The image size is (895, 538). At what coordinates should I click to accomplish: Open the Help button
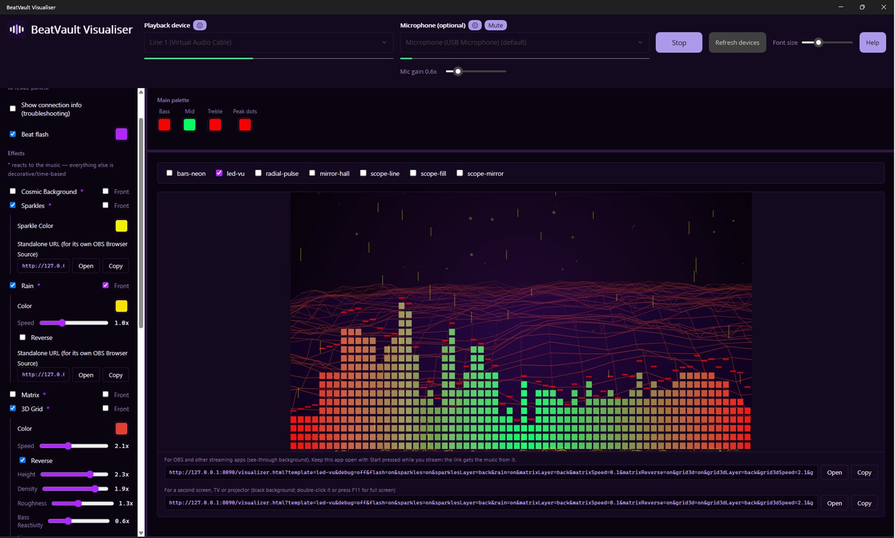pos(873,43)
